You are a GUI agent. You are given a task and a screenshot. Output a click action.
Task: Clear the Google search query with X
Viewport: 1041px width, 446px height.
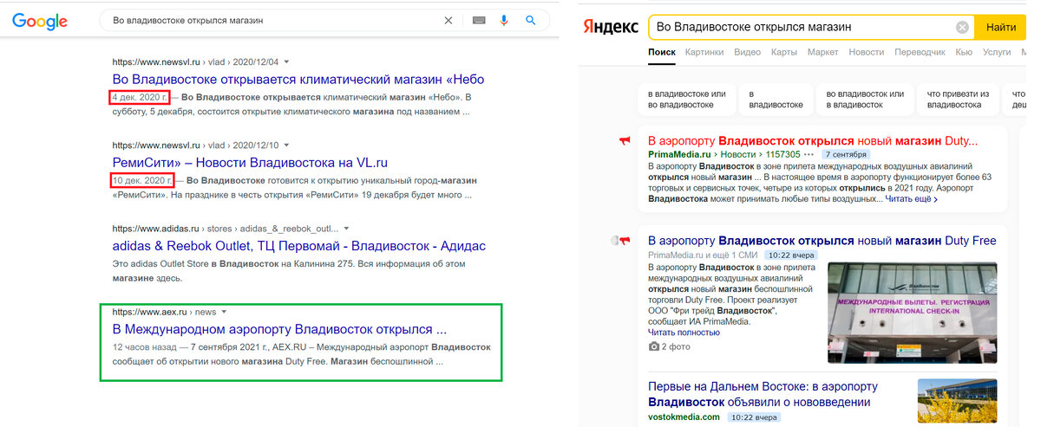448,20
